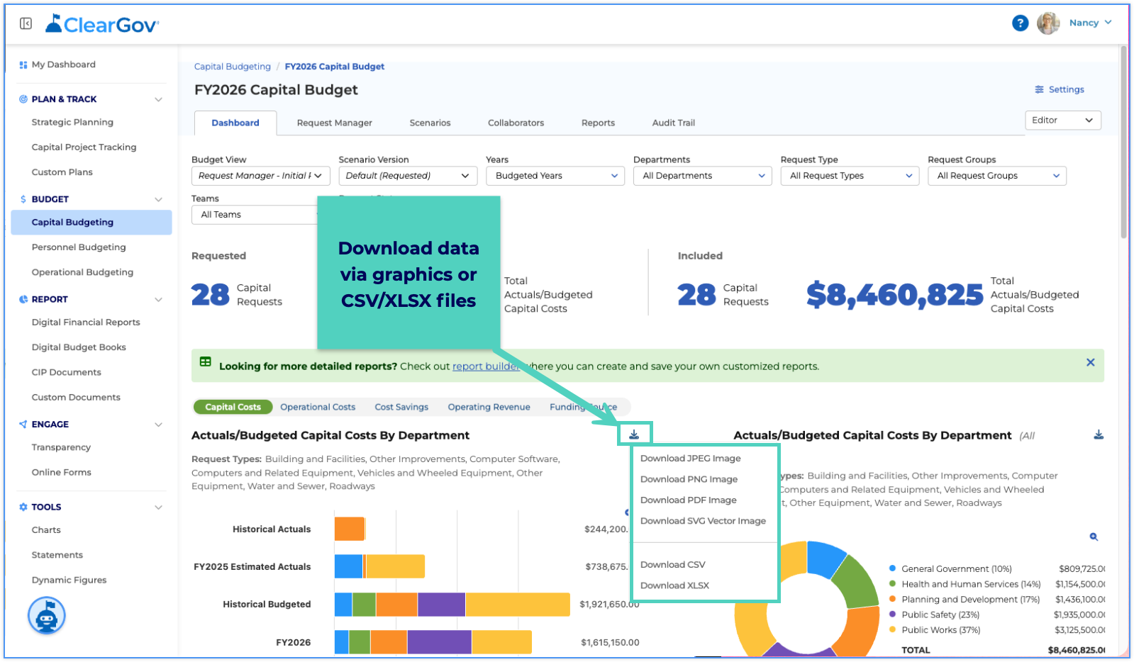Click the General Government legend dot
Viewport: 1134px width, 662px height.
coord(892,568)
